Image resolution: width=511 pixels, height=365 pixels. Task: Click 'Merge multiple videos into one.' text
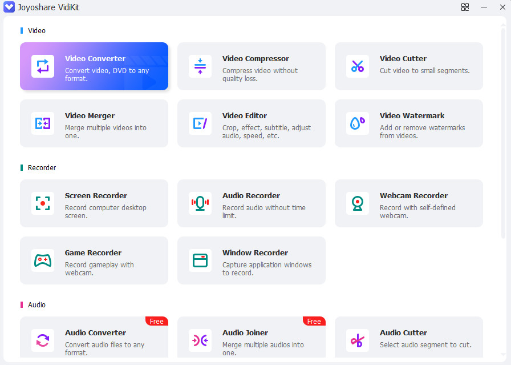tap(106, 131)
